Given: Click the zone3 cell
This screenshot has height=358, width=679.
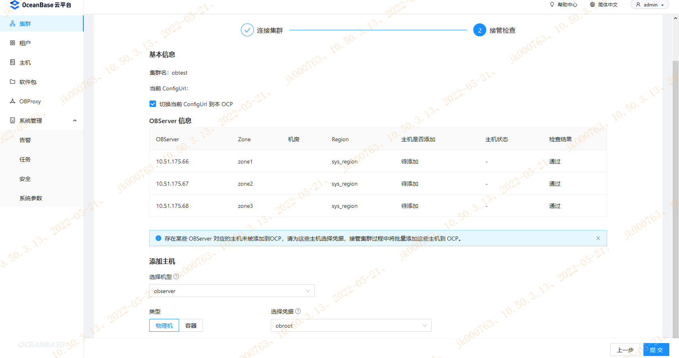Looking at the screenshot, I should coord(245,206).
